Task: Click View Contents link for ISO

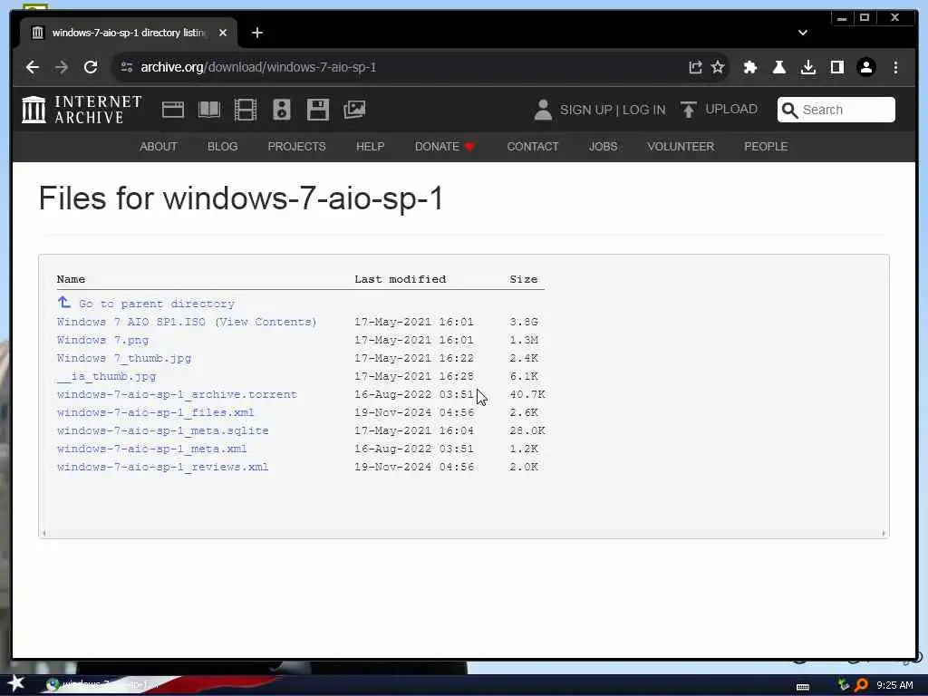Action: tap(266, 322)
